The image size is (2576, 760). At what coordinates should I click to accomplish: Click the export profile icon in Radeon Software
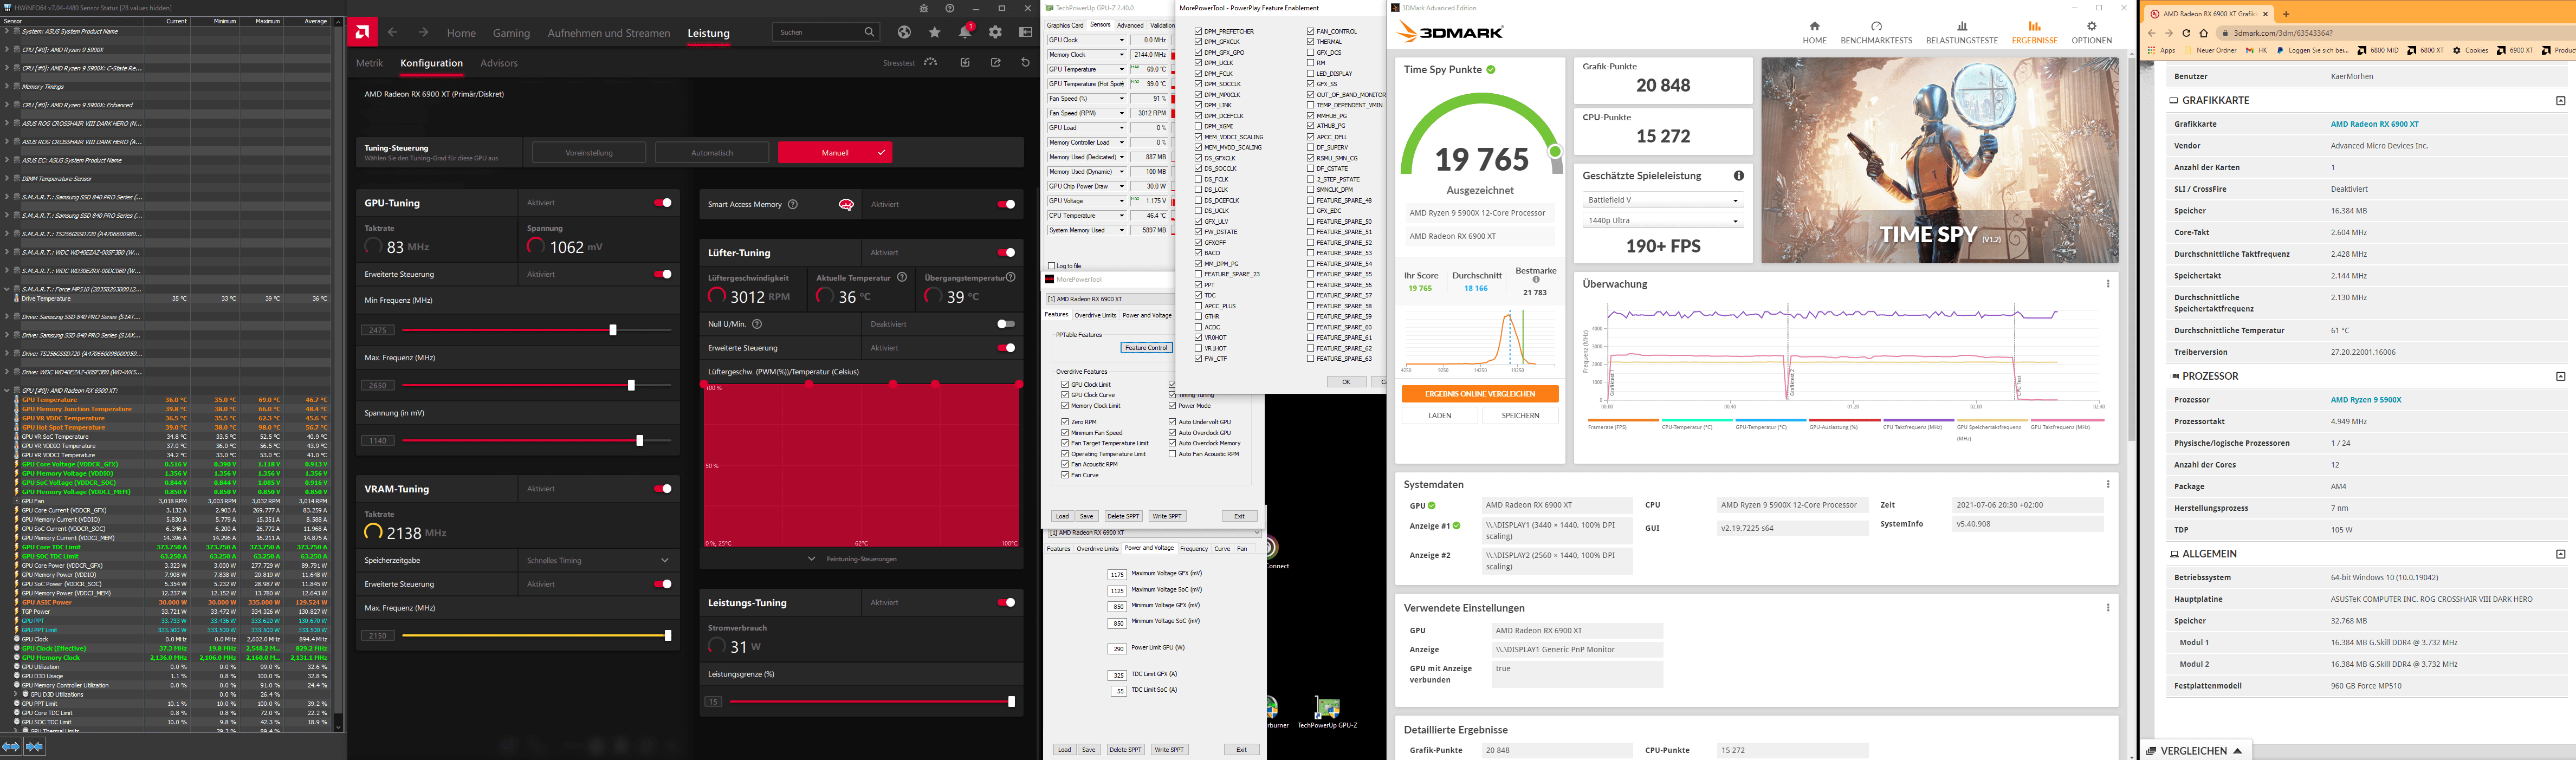[995, 62]
